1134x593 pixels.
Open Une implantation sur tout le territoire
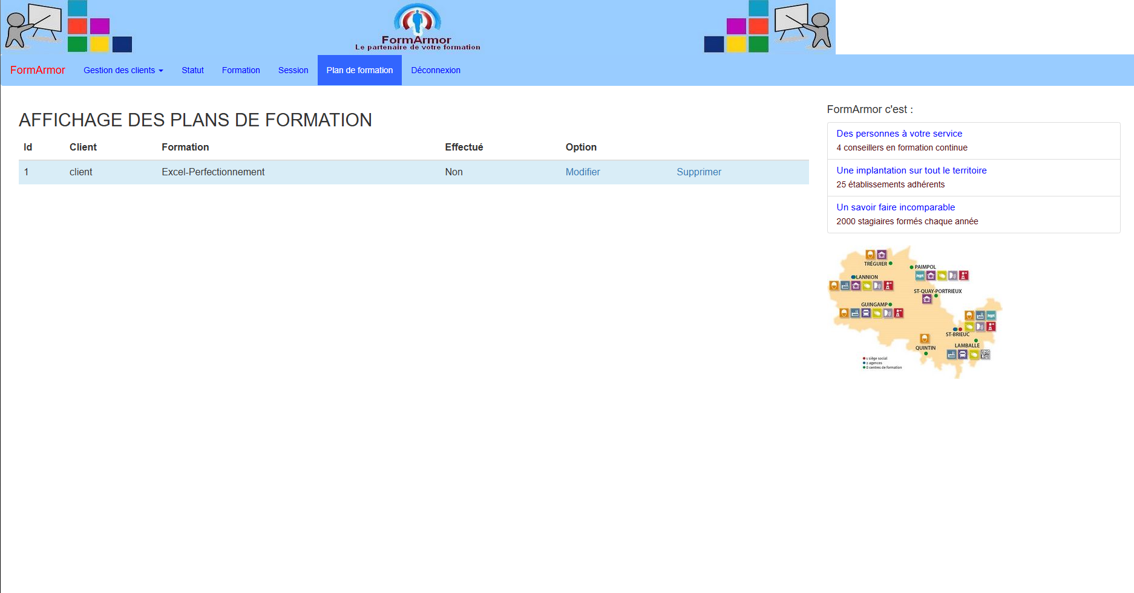[x=974, y=178]
